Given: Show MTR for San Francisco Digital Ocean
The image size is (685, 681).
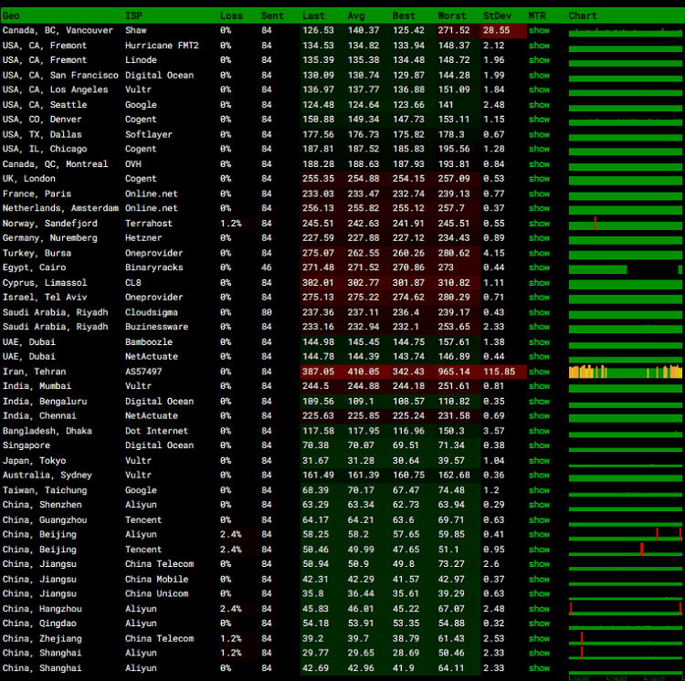Looking at the screenshot, I should (x=539, y=75).
